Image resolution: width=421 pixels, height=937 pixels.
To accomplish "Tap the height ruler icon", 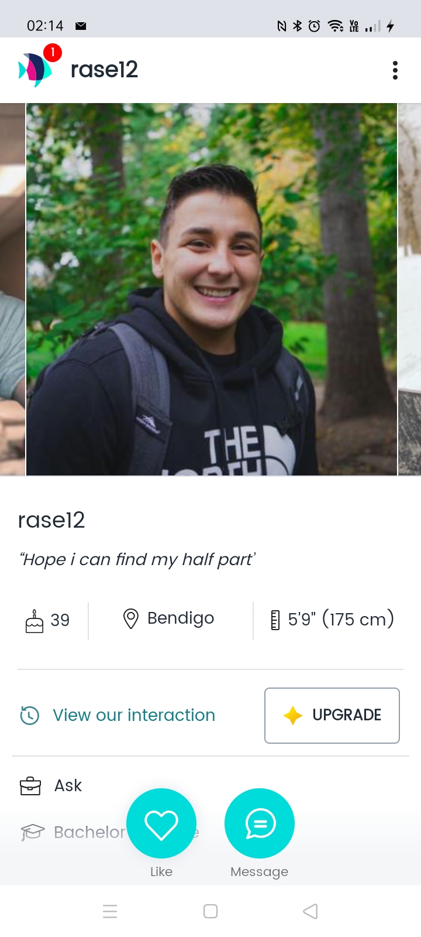I will pos(275,620).
